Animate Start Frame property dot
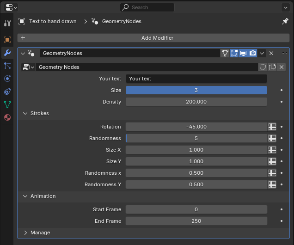The width and height of the screenshot is (294, 245). (282, 209)
